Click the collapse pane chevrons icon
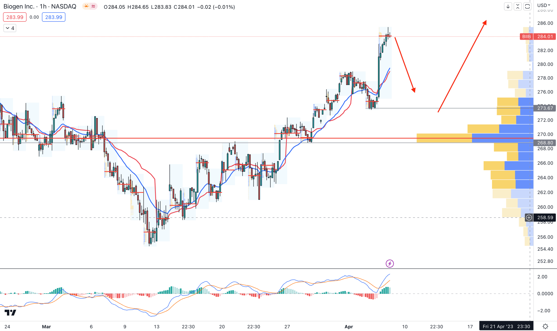Image resolution: width=557 pixels, height=331 pixels. tap(518, 6)
